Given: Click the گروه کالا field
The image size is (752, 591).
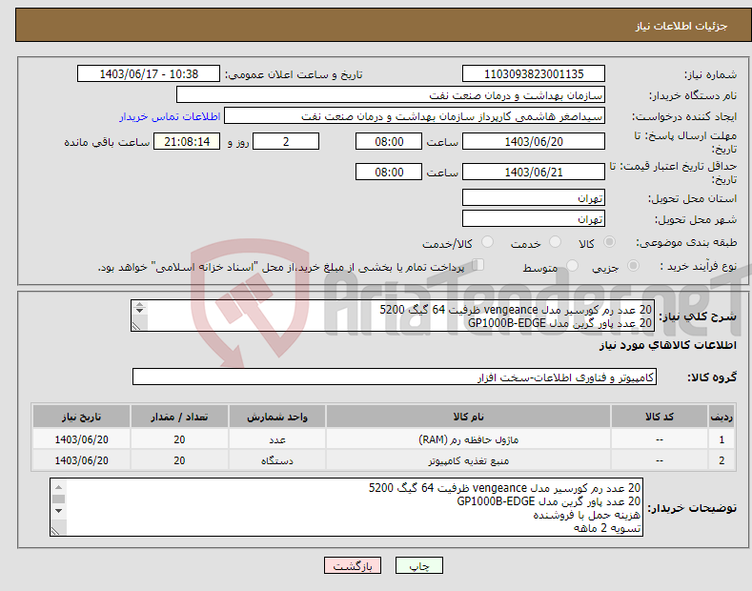Looking at the screenshot, I should point(395,377).
